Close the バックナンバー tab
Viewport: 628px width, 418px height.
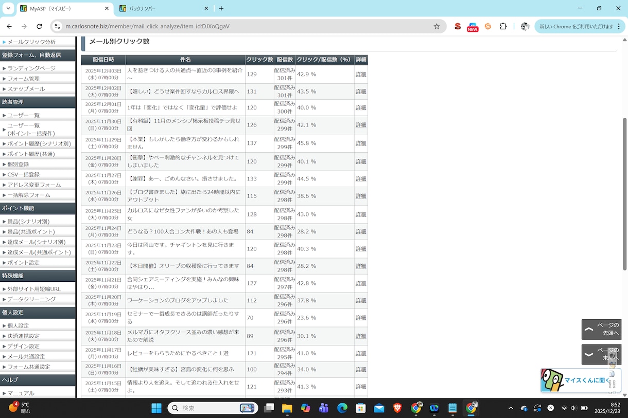(206, 8)
